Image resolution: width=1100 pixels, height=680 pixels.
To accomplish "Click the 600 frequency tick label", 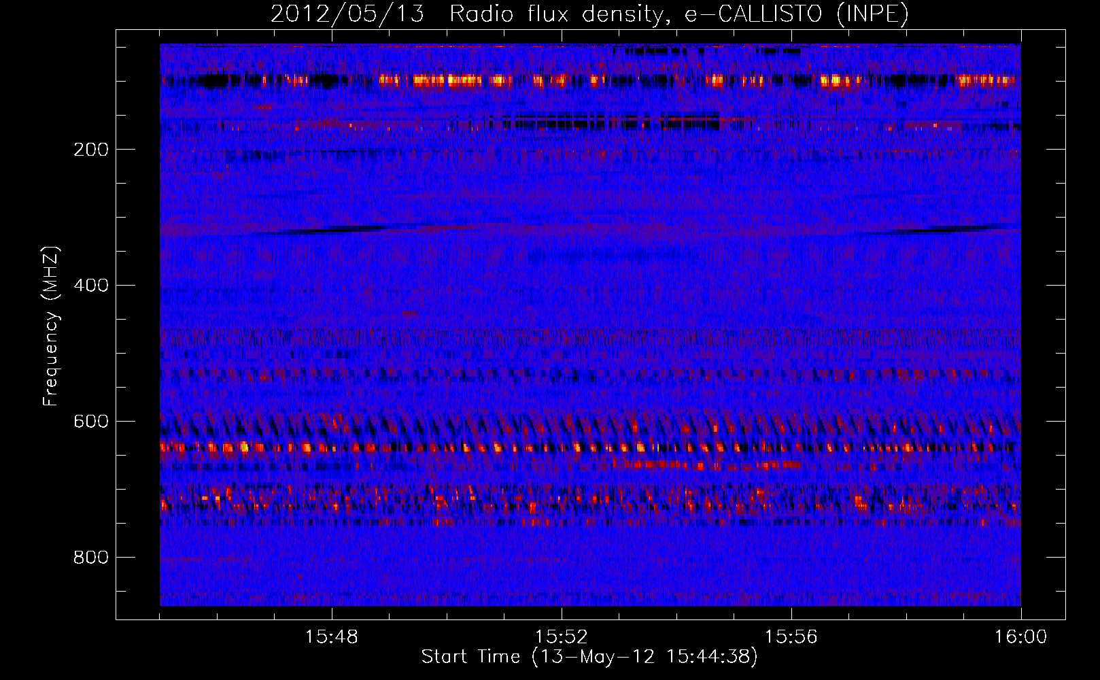I will coord(91,422).
